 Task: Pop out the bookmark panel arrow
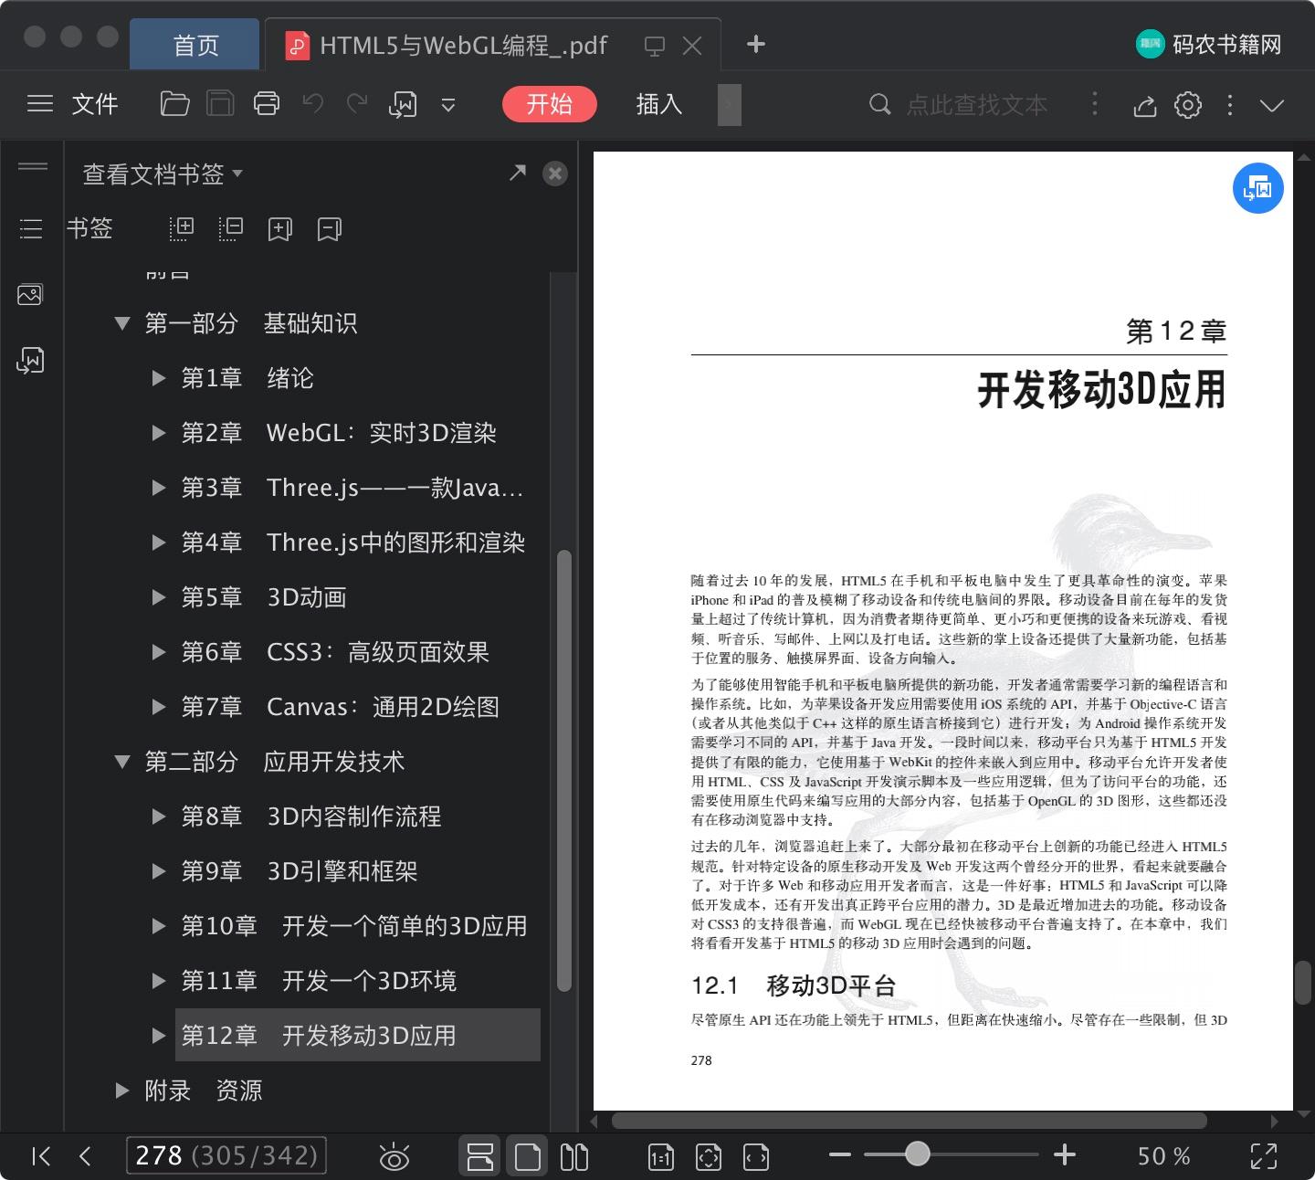pos(518,172)
